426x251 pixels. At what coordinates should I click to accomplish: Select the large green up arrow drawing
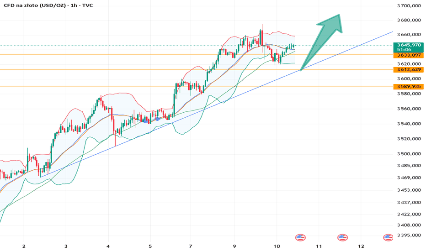(323, 41)
